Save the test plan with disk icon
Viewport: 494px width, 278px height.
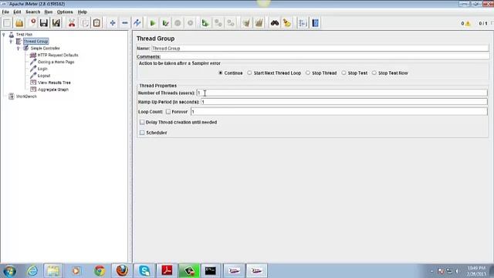tap(44, 23)
